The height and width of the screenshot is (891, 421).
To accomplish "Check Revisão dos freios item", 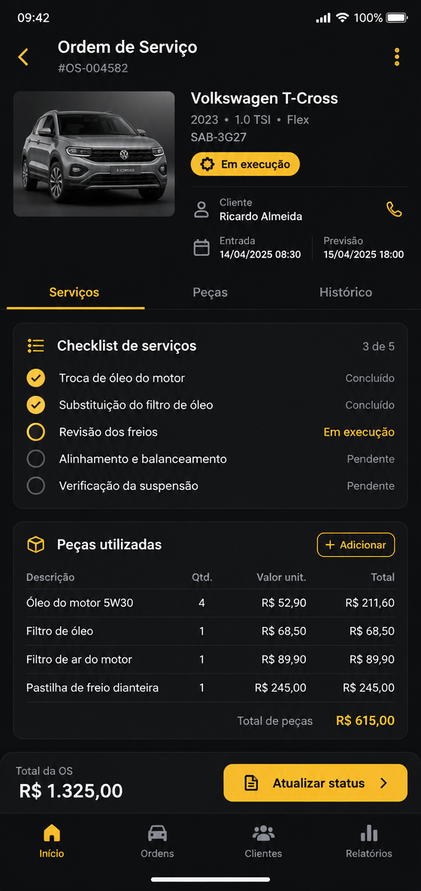I will tap(36, 432).
